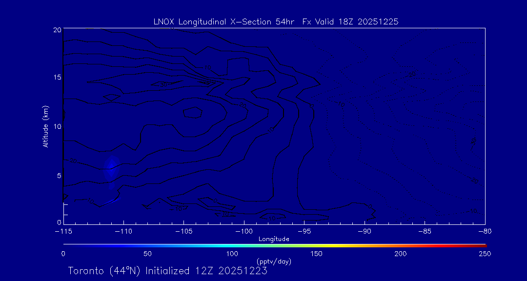Click 'Initialized 12Z 20251223' footer text
The width and height of the screenshot is (527, 281).
(x=206, y=271)
